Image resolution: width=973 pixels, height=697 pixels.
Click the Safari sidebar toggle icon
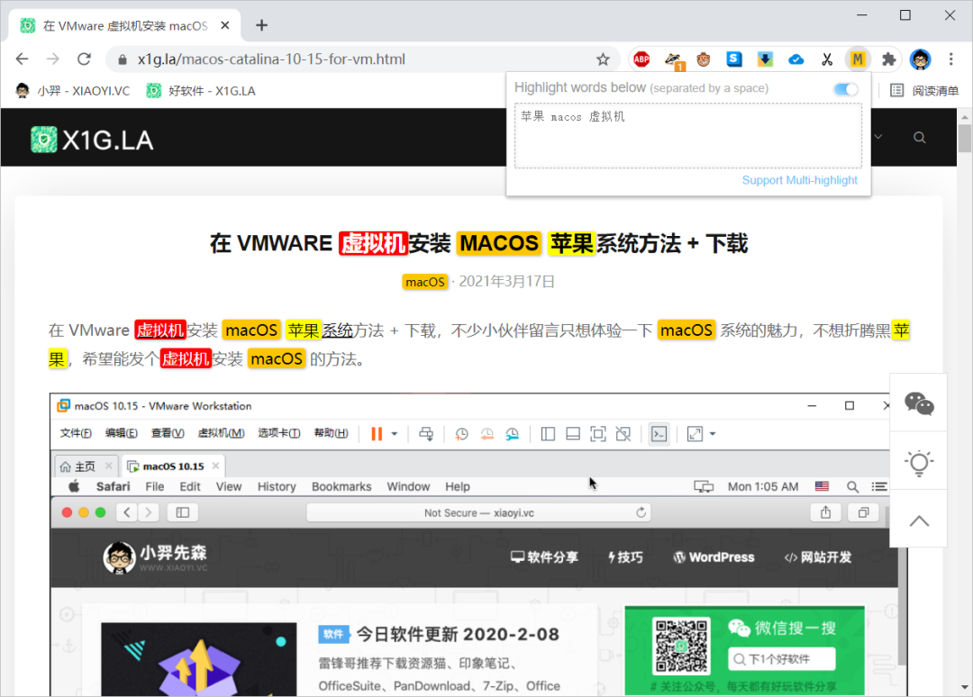pos(182,512)
